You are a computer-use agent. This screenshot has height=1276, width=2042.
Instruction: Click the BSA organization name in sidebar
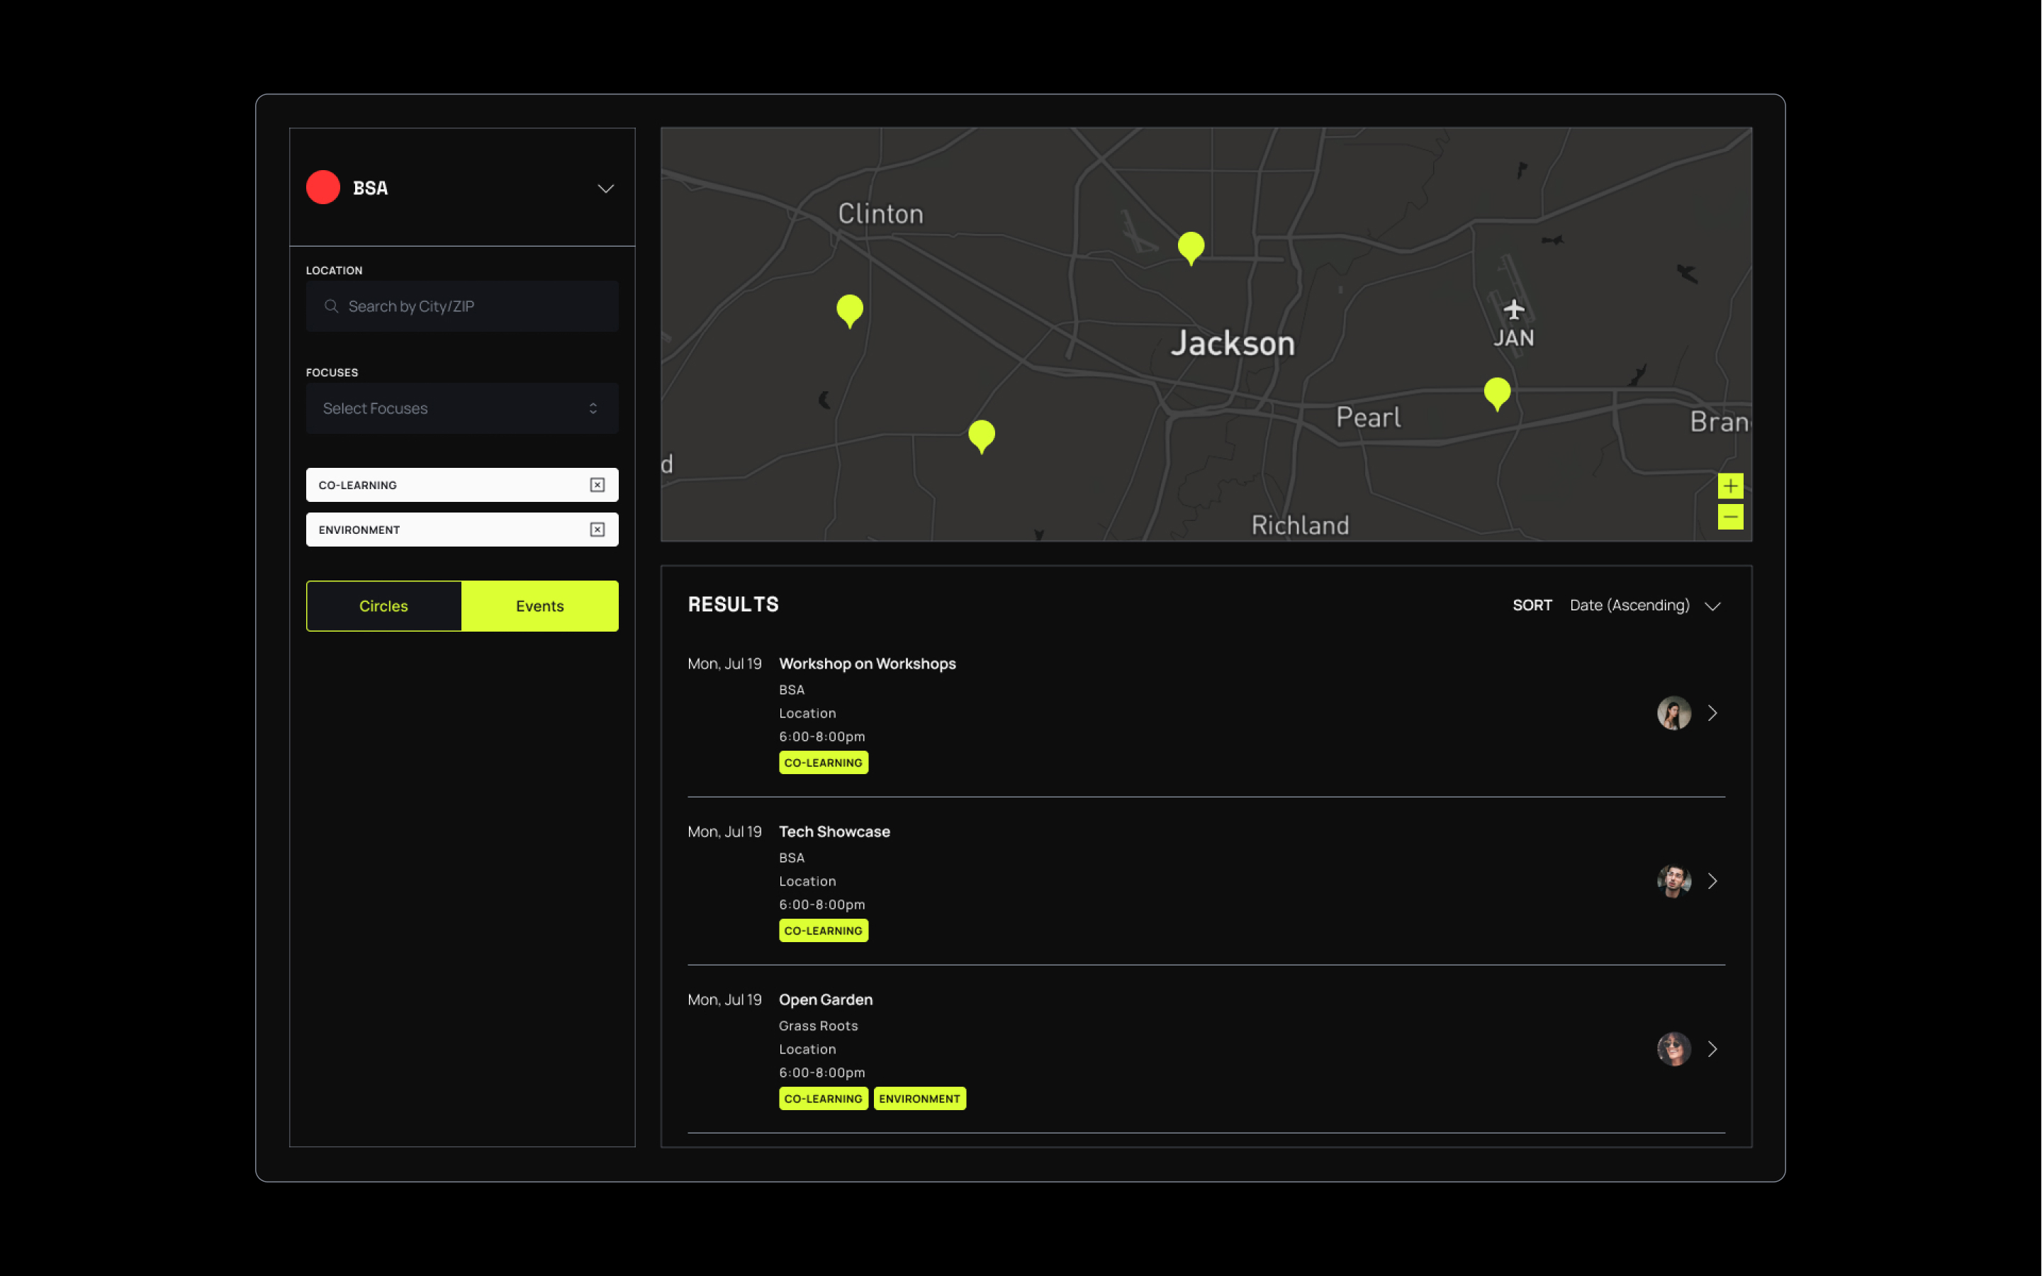[x=371, y=188]
